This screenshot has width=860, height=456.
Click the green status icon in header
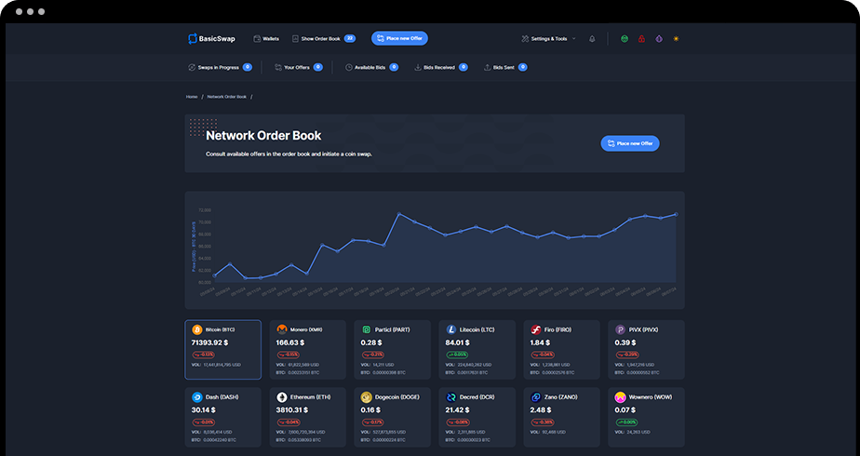(x=625, y=39)
